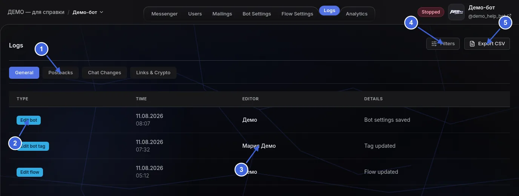Open the Filters button
This screenshot has height=196, width=519.
443,44
